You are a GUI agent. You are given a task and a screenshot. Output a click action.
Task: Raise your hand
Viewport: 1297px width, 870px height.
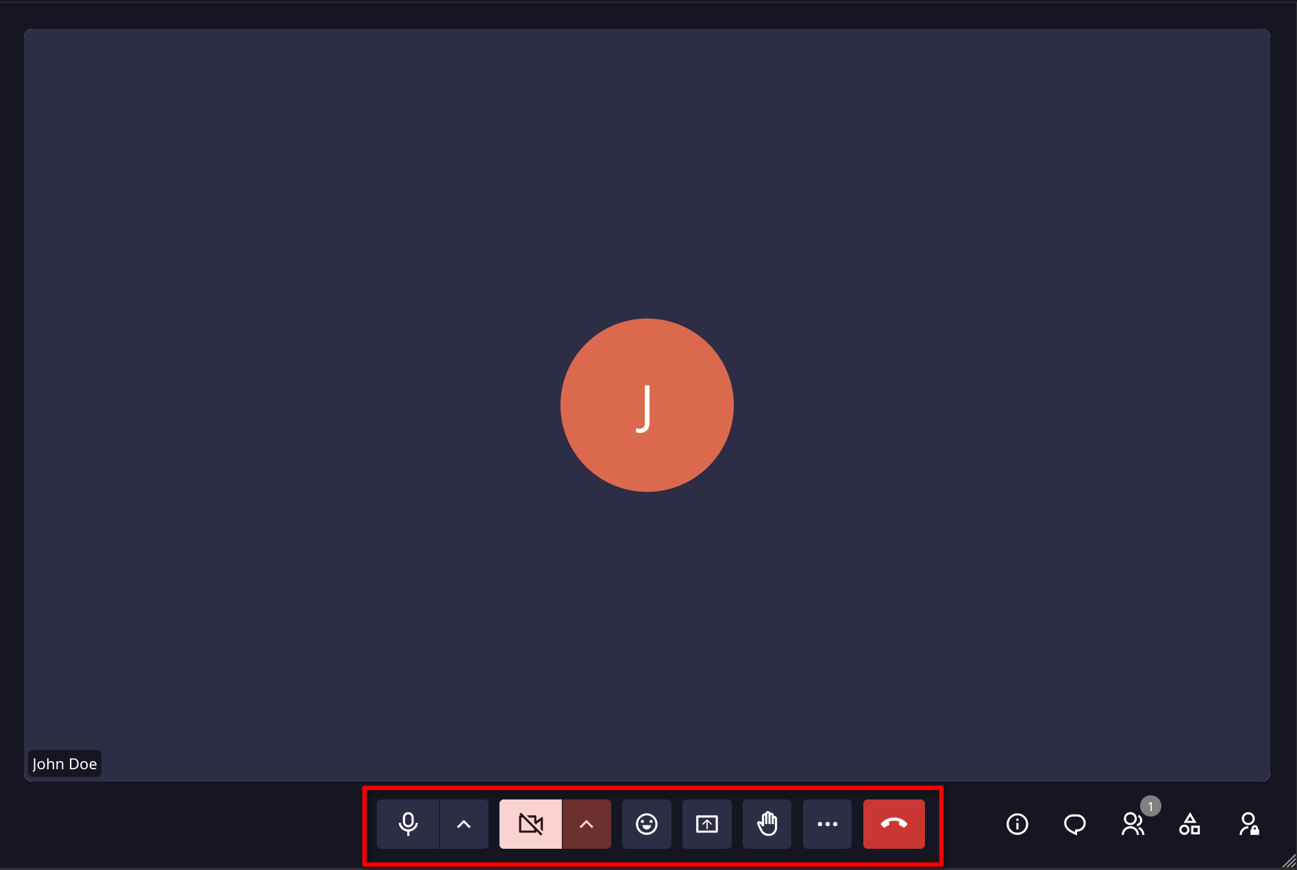point(767,824)
